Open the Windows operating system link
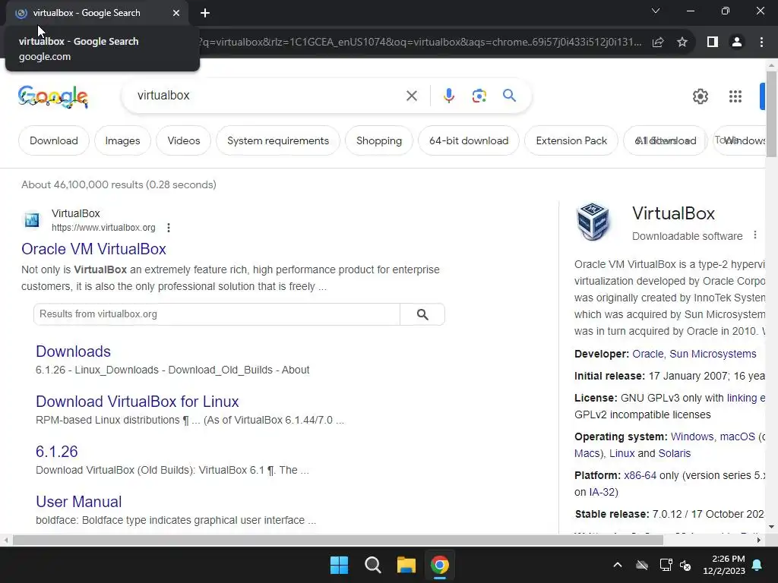The image size is (778, 583). click(x=692, y=436)
